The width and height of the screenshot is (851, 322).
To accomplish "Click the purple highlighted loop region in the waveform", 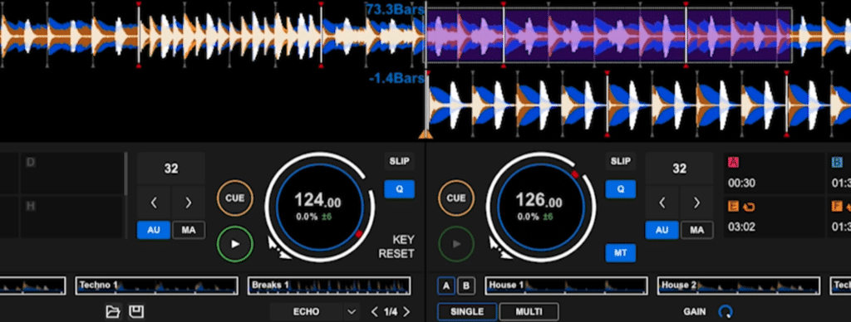I will (608, 35).
